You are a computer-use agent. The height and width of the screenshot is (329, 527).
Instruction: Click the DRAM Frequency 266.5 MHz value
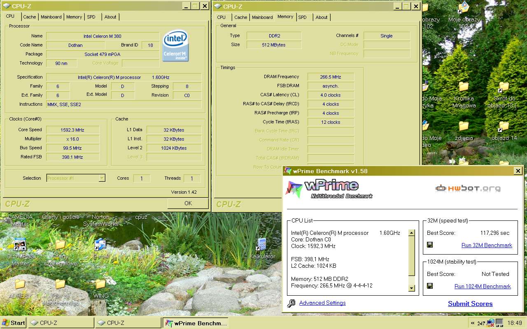click(x=331, y=77)
